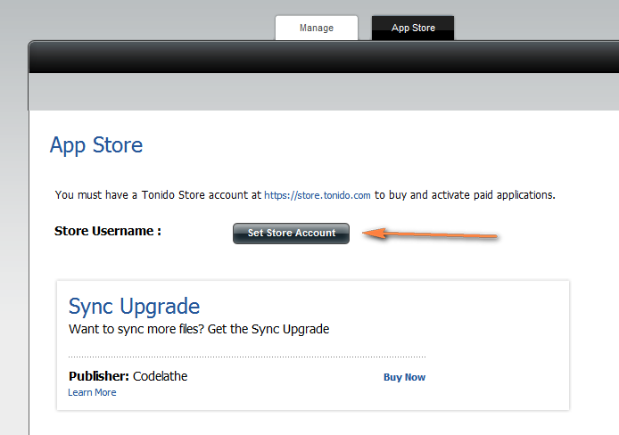Click the 'You must have a Tonido Store account' text
619x435 pixels.
158,195
